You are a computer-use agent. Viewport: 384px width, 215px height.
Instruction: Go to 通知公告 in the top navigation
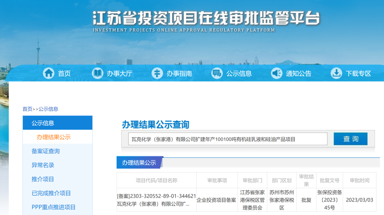pyautogui.click(x=299, y=73)
